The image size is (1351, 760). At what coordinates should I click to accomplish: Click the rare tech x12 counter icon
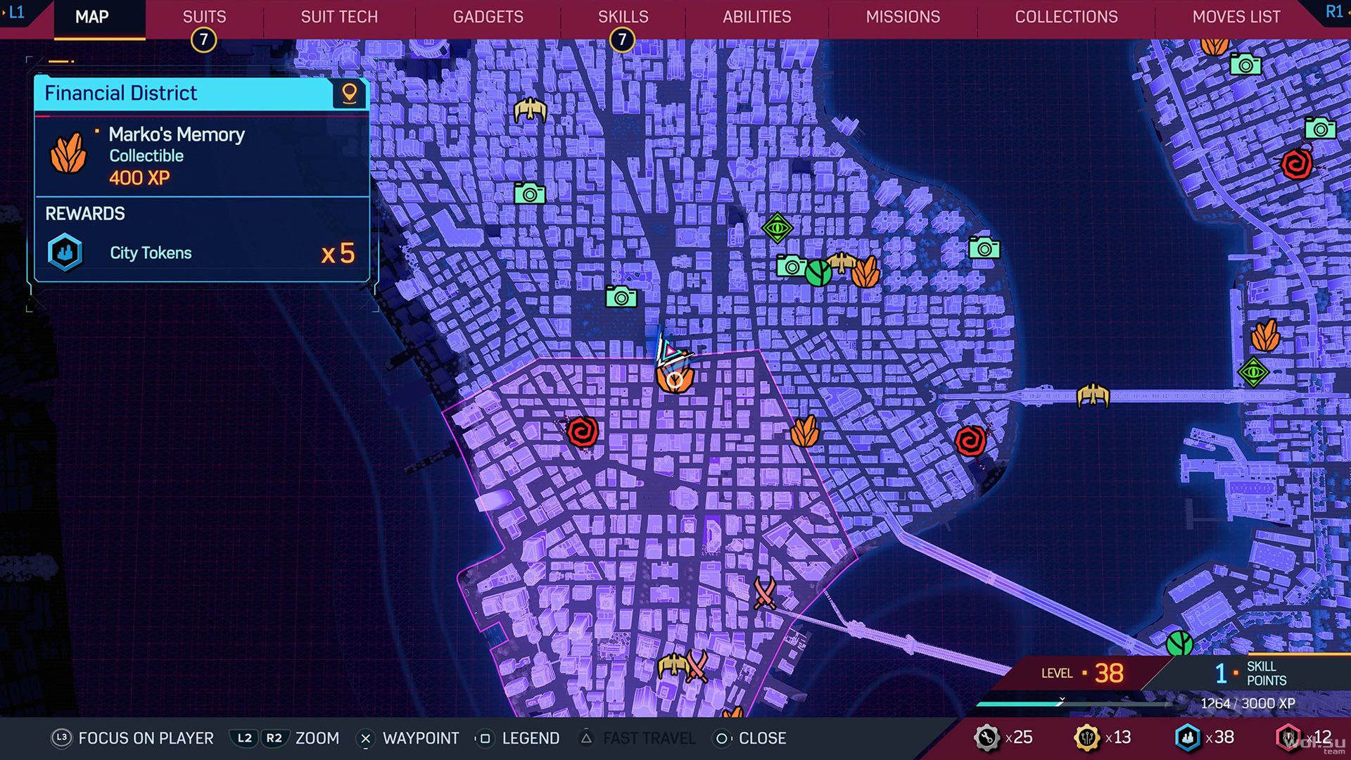(1288, 737)
